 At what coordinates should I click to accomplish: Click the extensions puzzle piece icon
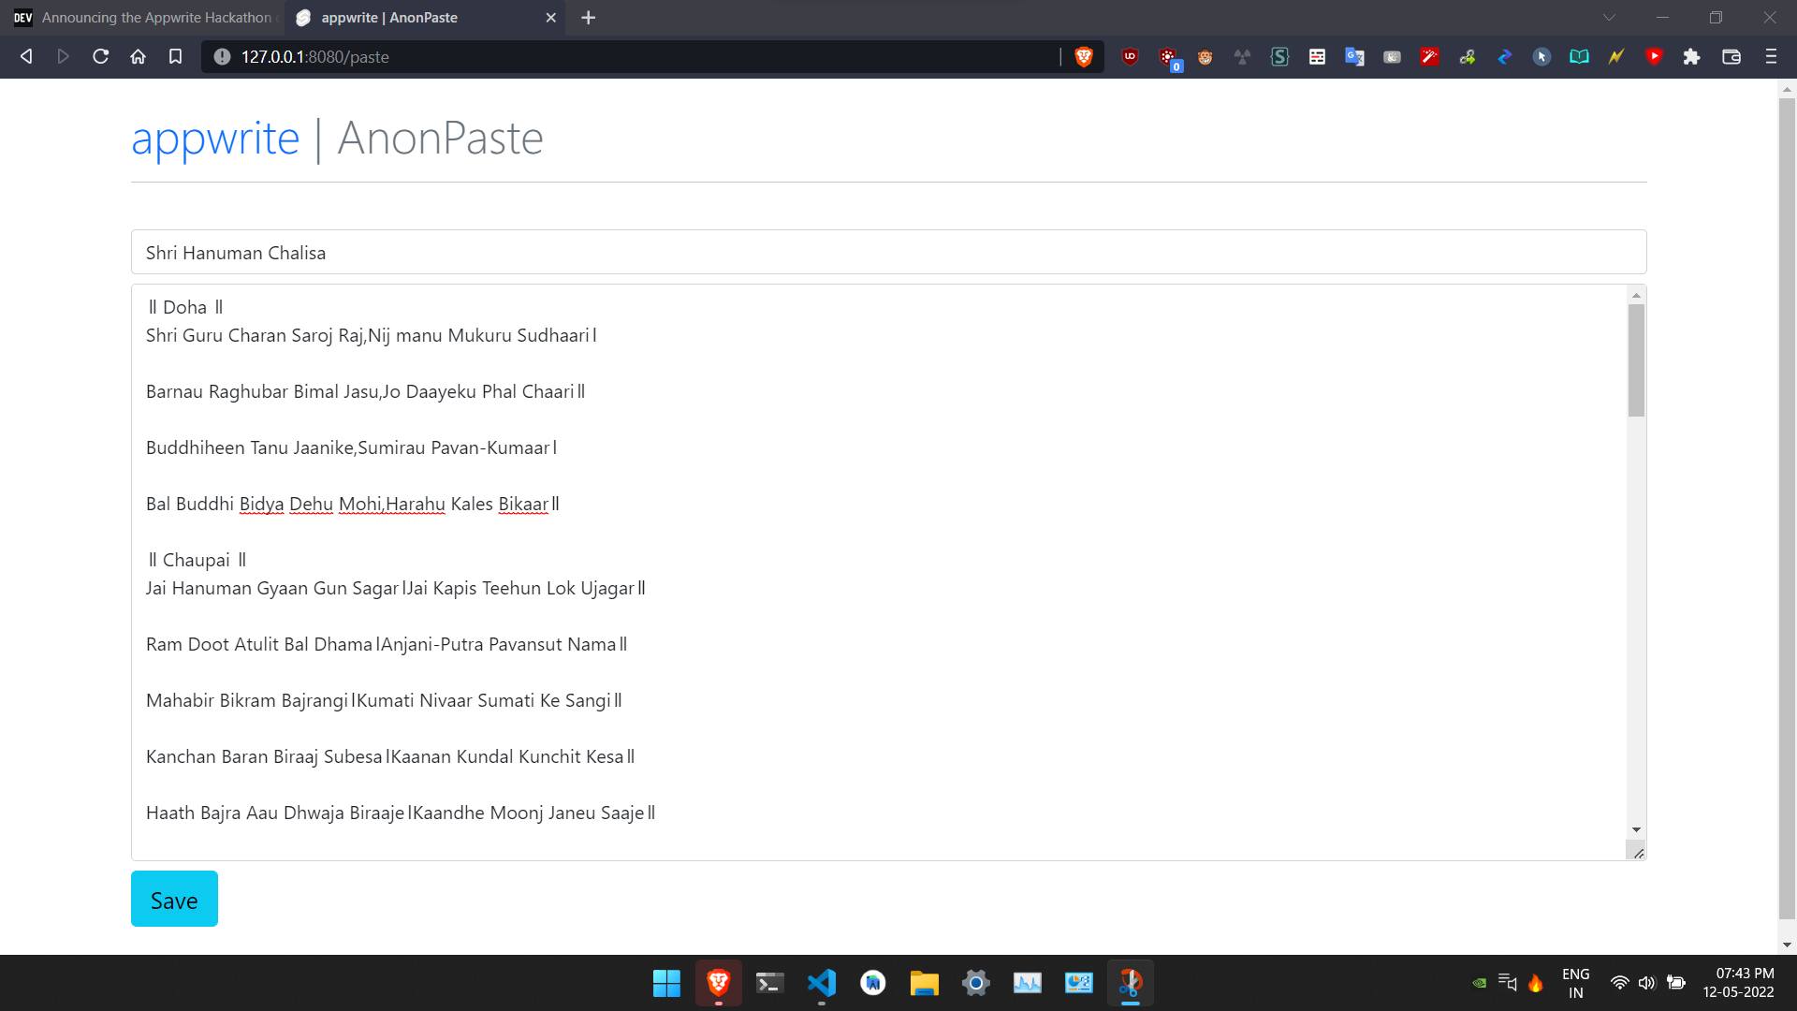(x=1691, y=56)
